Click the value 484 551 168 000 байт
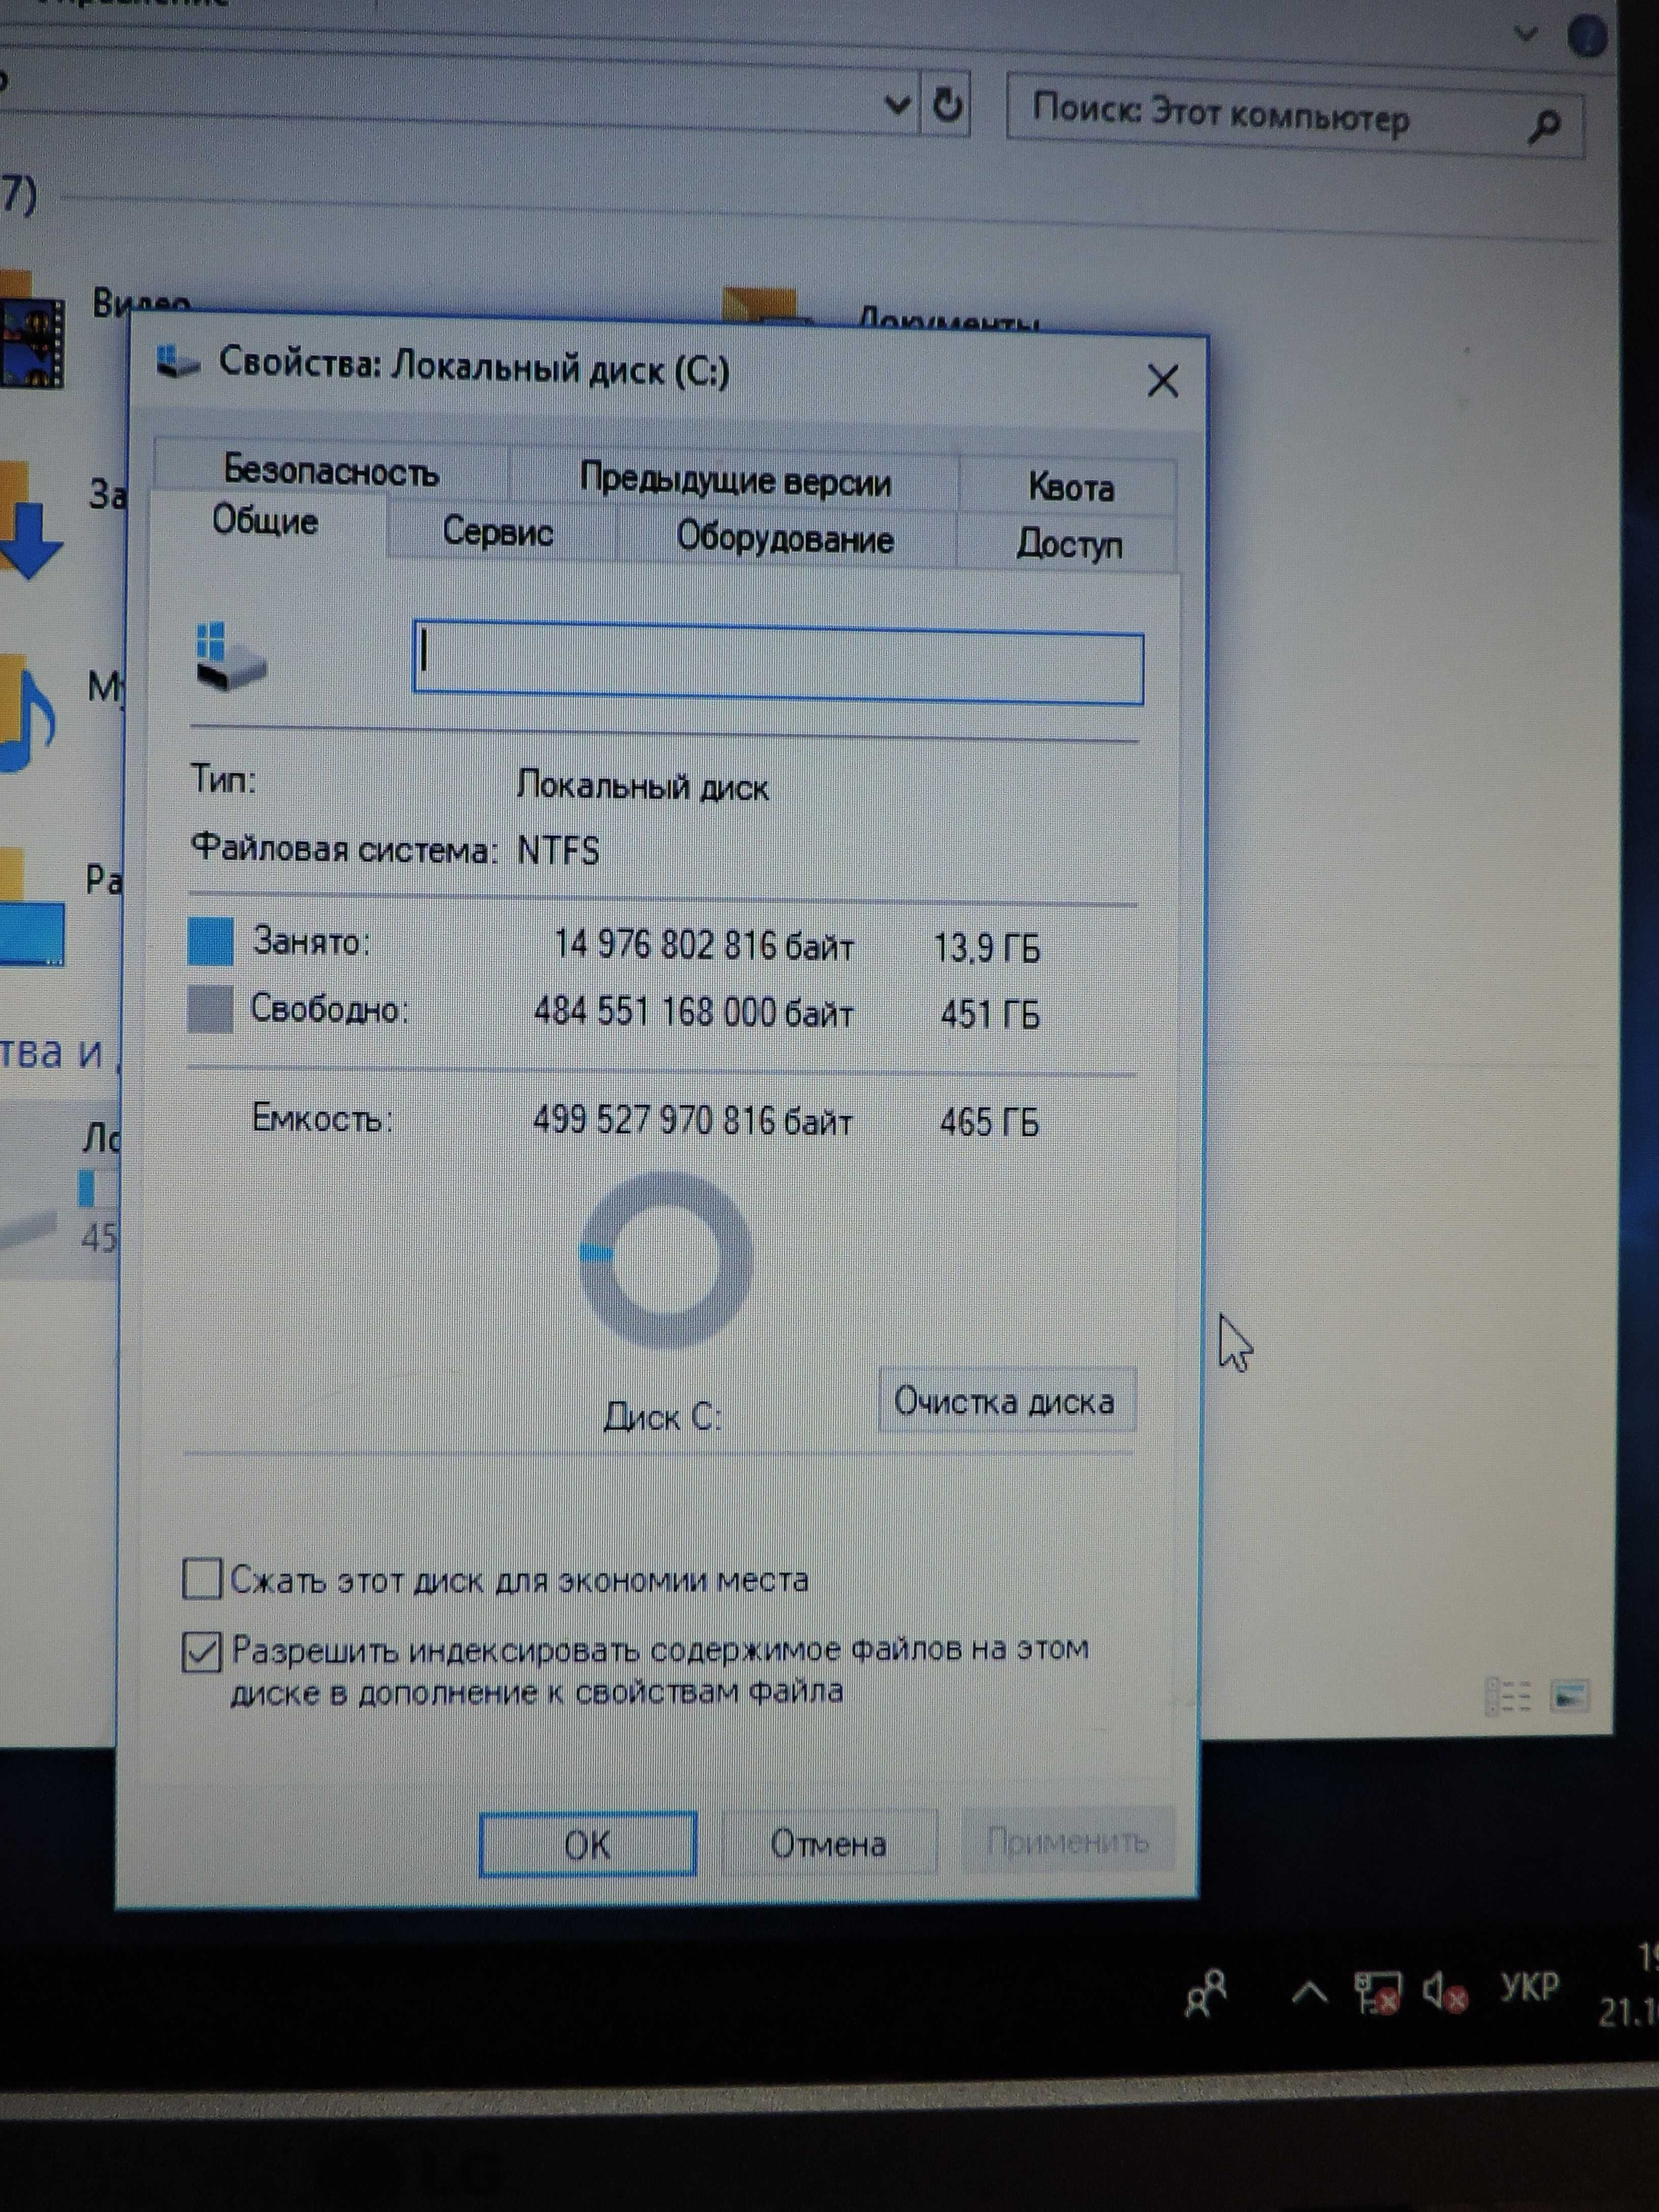This screenshot has width=1659, height=2212. coord(693,1012)
